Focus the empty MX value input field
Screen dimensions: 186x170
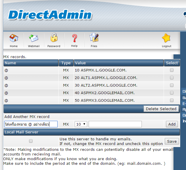point(115,124)
